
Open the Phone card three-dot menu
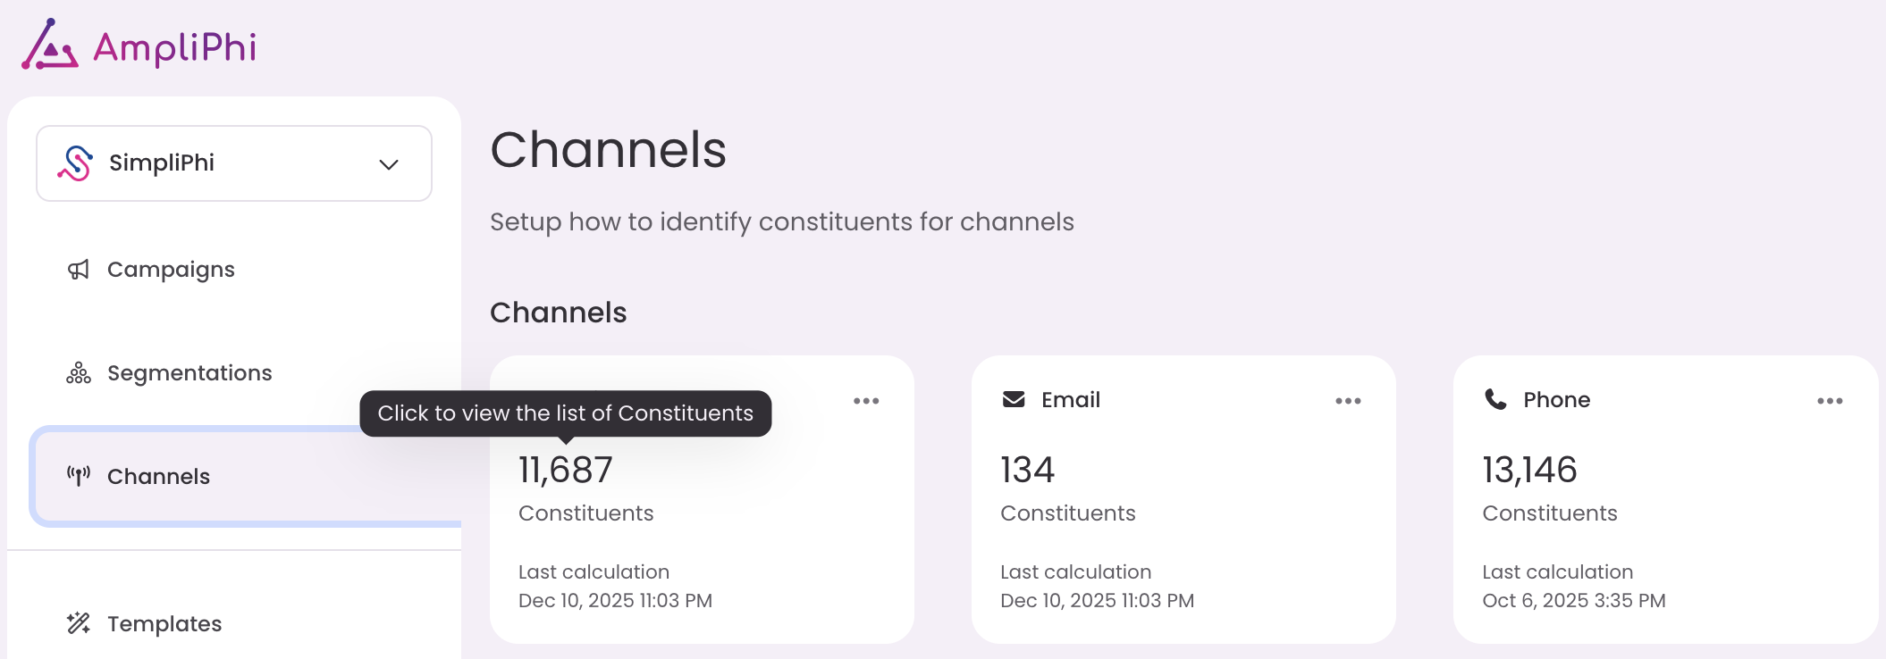pyautogui.click(x=1830, y=401)
